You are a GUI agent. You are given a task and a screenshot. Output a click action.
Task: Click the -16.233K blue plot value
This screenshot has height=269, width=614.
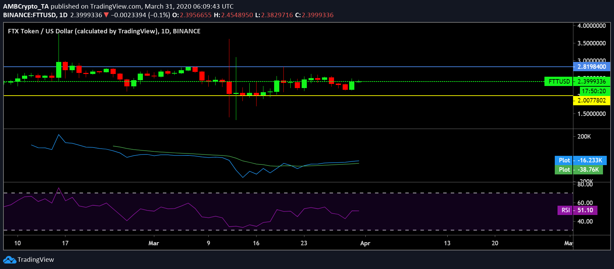(590, 160)
